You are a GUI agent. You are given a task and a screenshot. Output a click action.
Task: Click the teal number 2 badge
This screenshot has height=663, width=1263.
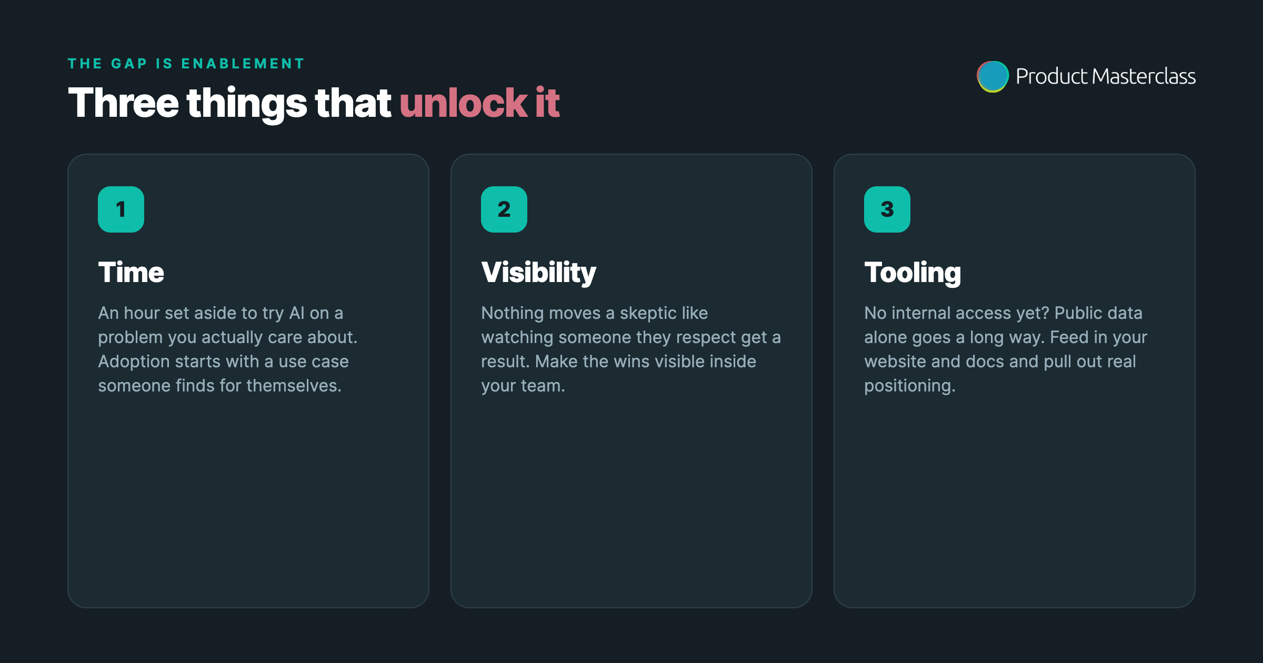tap(504, 209)
